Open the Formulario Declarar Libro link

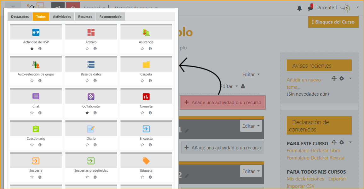click(313, 151)
